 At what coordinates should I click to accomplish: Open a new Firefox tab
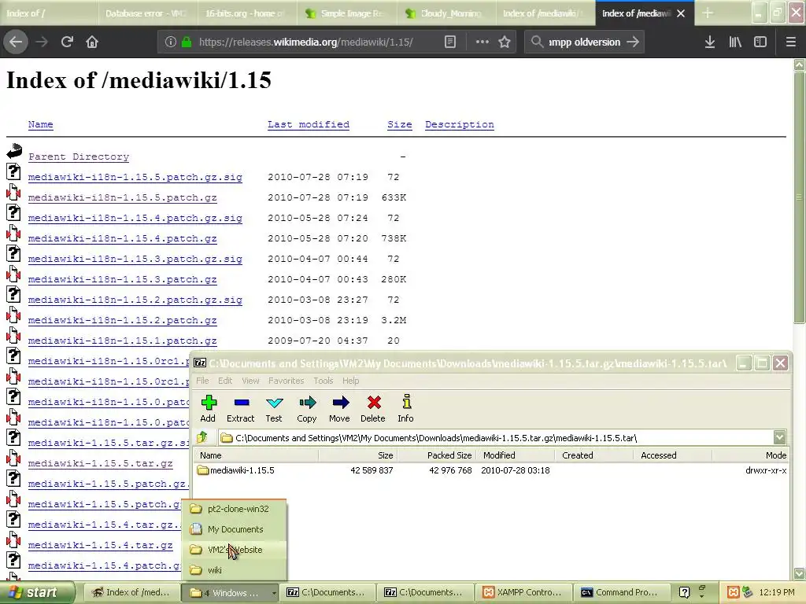708,13
